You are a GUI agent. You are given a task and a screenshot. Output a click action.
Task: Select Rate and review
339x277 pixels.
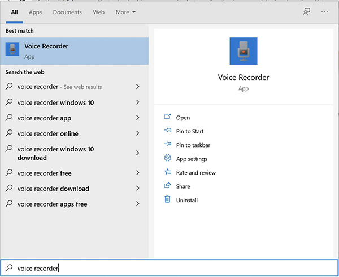(x=196, y=172)
